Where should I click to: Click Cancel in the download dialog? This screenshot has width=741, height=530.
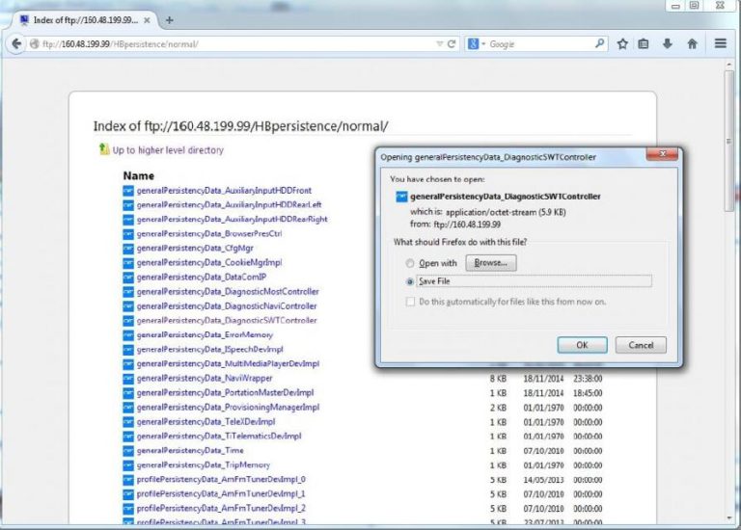(x=641, y=345)
